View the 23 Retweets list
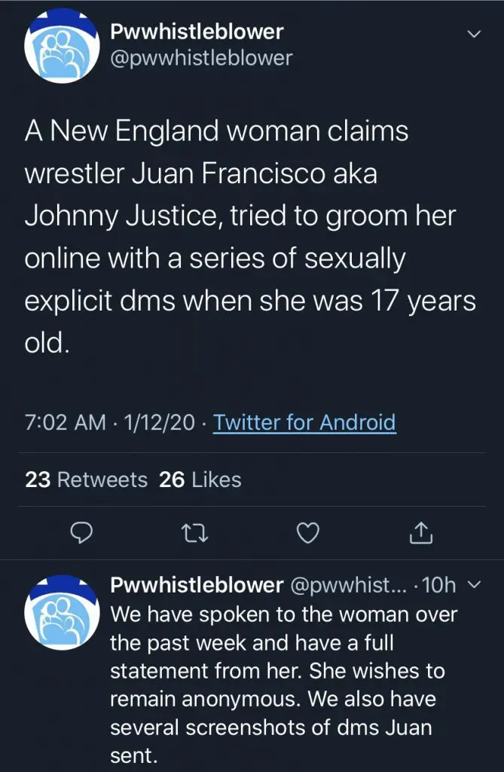The width and height of the screenshot is (504, 772). 86,479
